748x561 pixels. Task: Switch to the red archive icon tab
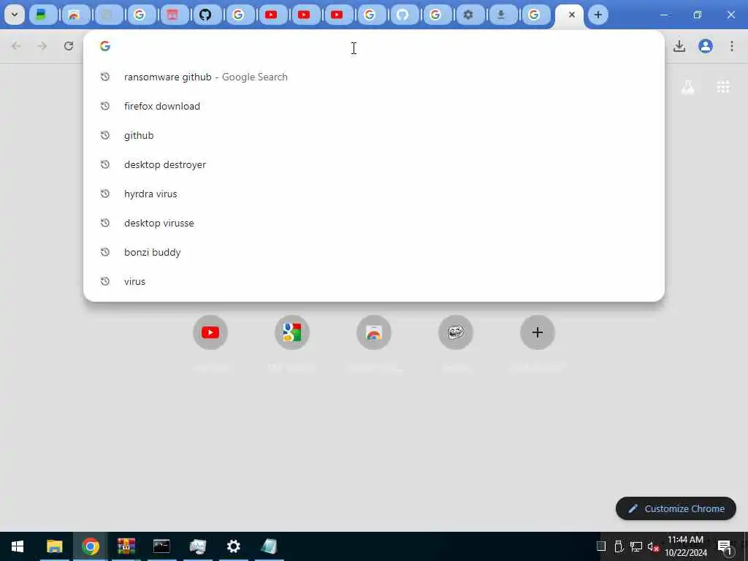[172, 15]
